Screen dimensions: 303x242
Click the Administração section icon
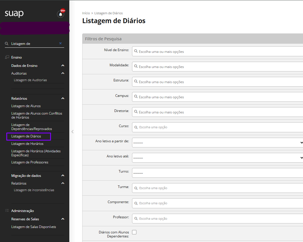[7, 211]
